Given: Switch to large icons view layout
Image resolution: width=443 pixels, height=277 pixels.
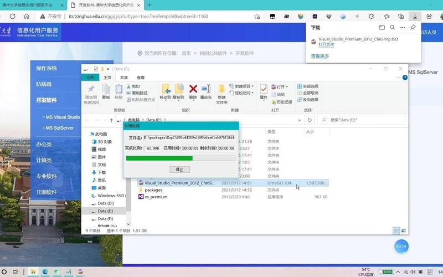Looking at the screenshot, I should click(x=404, y=230).
